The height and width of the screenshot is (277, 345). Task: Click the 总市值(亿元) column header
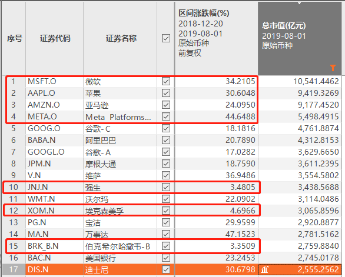(300, 38)
